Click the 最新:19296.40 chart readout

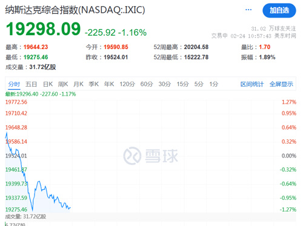click(x=41, y=94)
